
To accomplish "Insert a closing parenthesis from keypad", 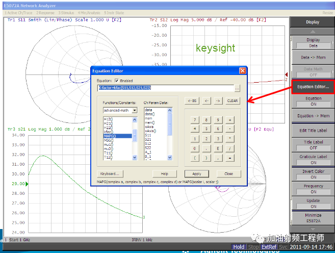I will pos(206,158).
